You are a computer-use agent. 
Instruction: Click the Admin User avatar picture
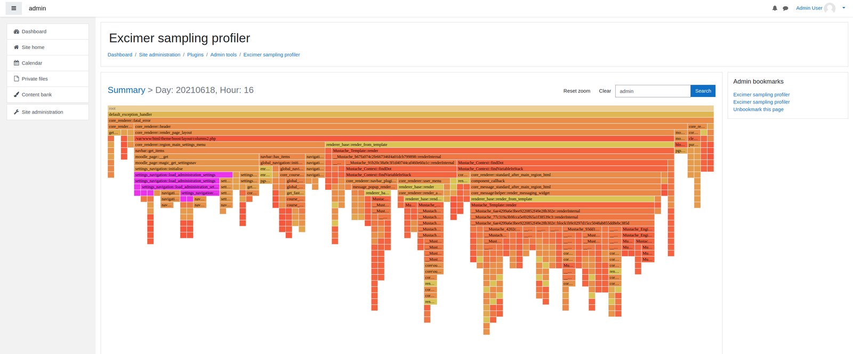point(830,8)
